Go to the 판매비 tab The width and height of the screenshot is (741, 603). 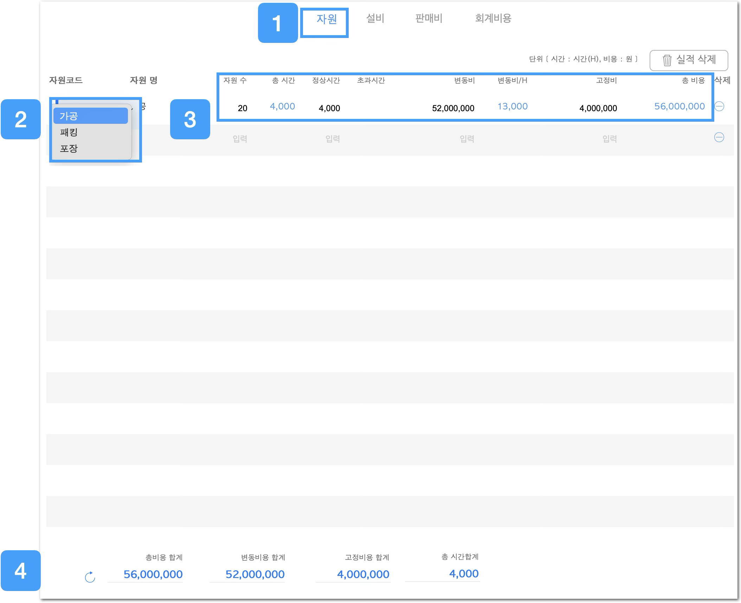tap(429, 18)
